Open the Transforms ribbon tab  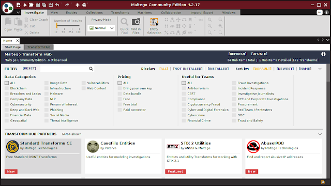tap(120, 12)
